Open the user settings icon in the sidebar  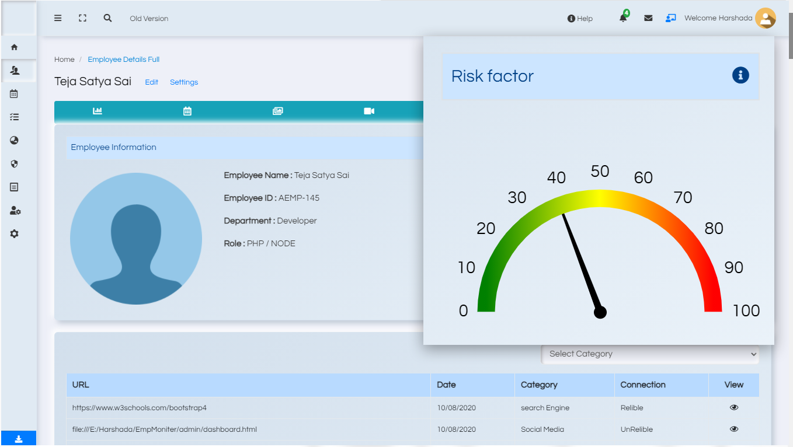point(14,210)
